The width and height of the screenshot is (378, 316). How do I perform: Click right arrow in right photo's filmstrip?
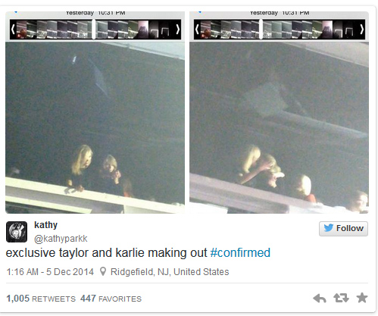[362, 30]
